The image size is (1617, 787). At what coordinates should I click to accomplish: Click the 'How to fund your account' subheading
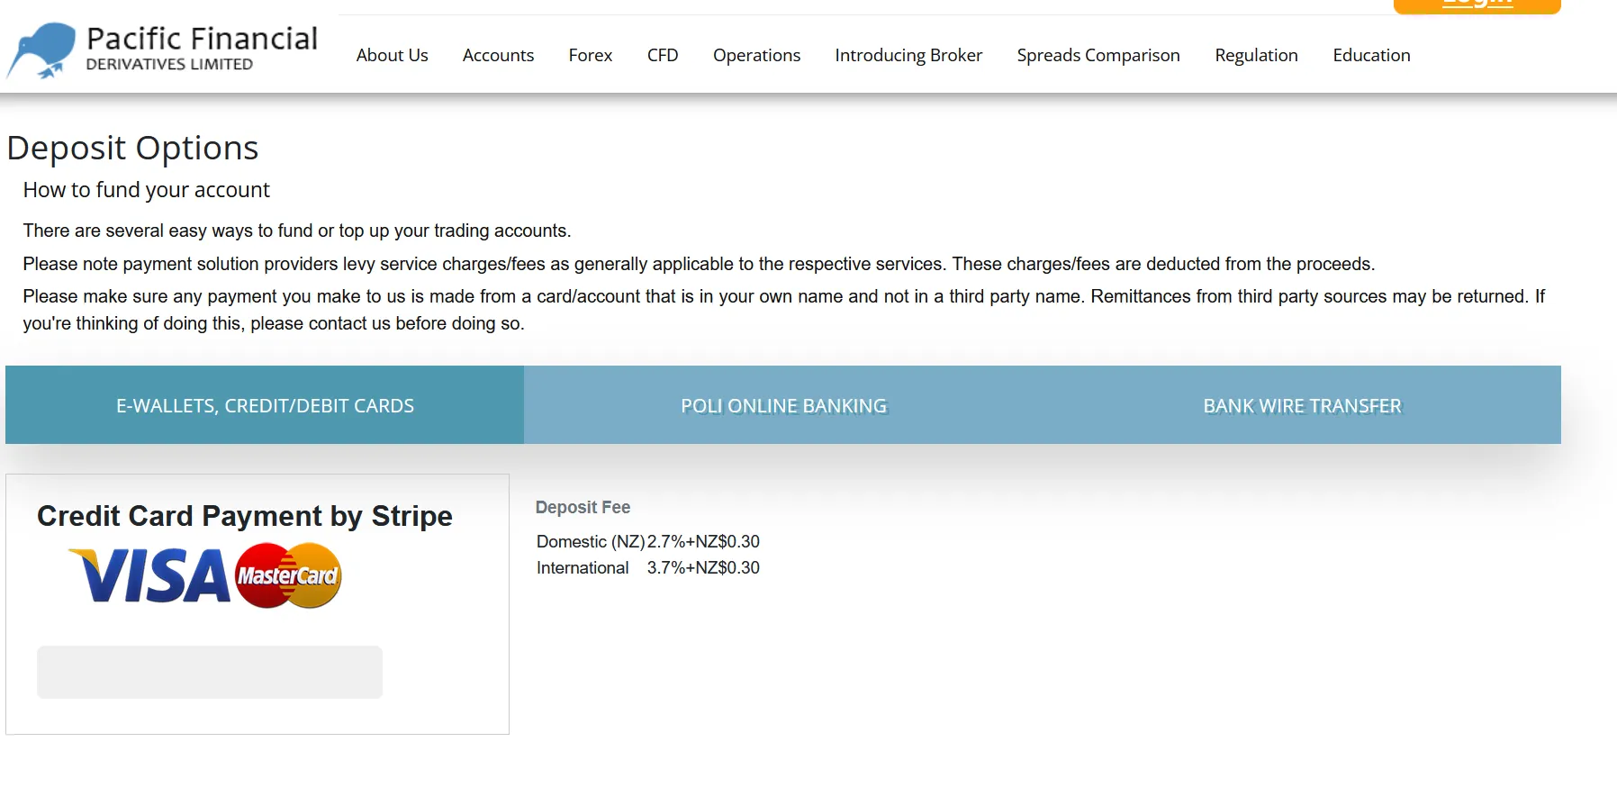pyautogui.click(x=146, y=190)
